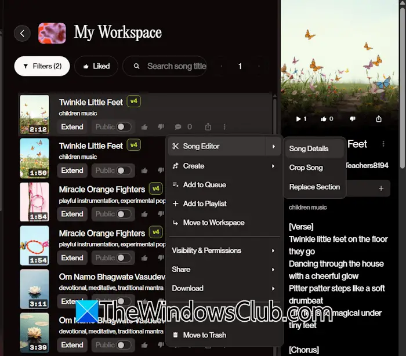Choose Move to Trash in context menu

tap(204, 335)
